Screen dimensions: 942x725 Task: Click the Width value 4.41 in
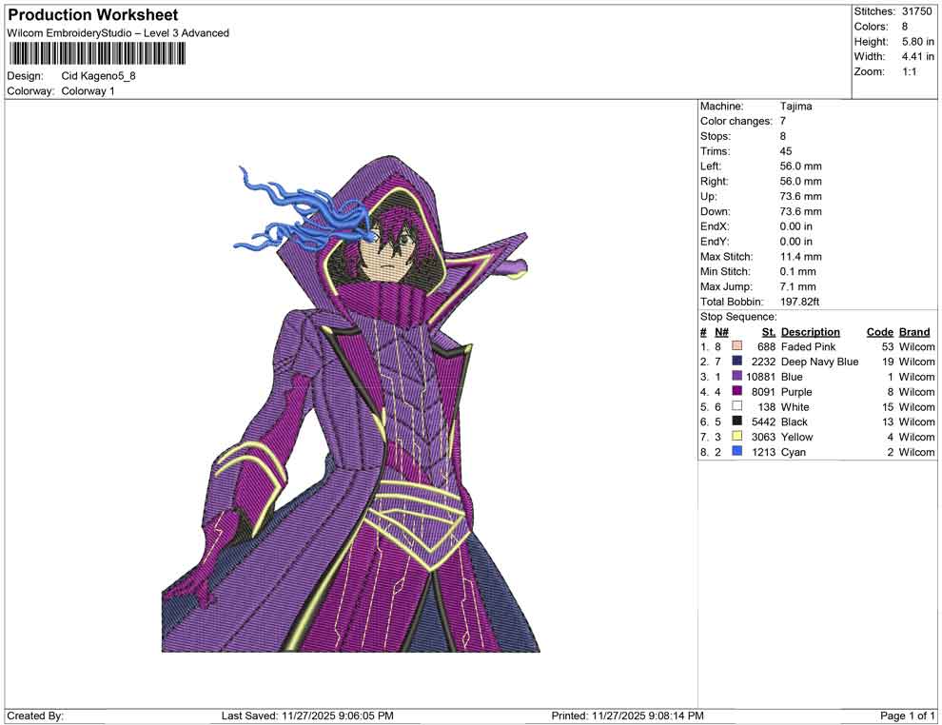(x=918, y=56)
